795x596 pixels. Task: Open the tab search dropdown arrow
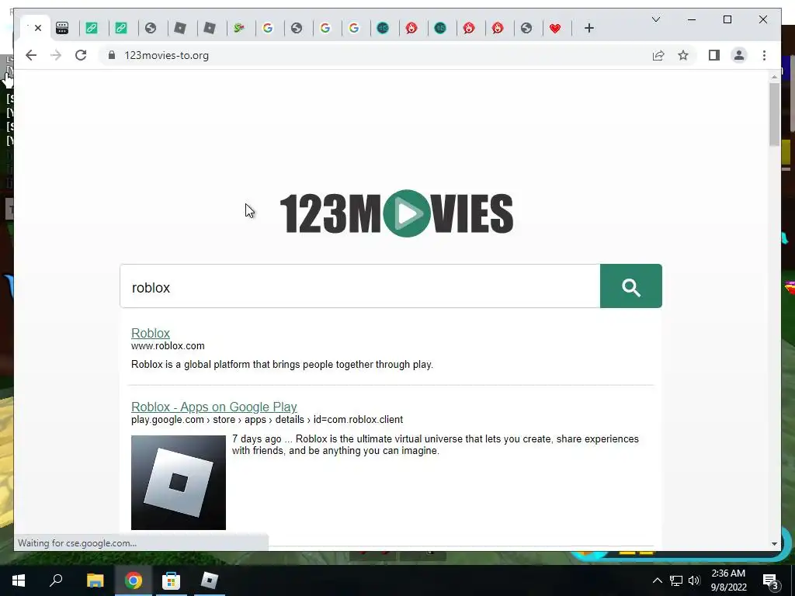655,19
